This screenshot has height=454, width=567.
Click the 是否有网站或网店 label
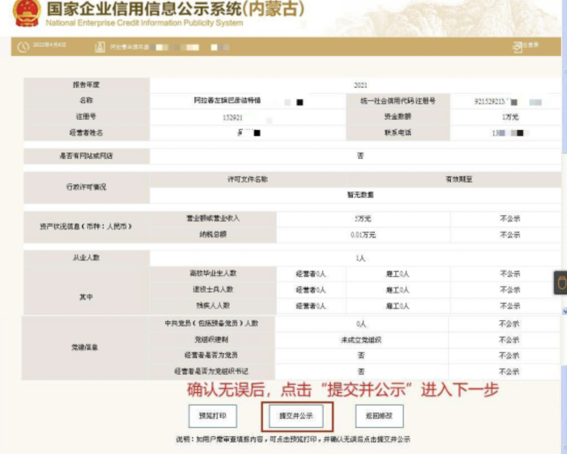point(86,156)
